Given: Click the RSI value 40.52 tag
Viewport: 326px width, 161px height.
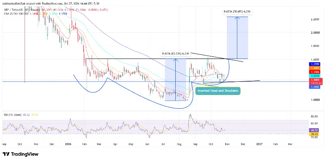Looking at the screenshot, I should coord(314,130).
